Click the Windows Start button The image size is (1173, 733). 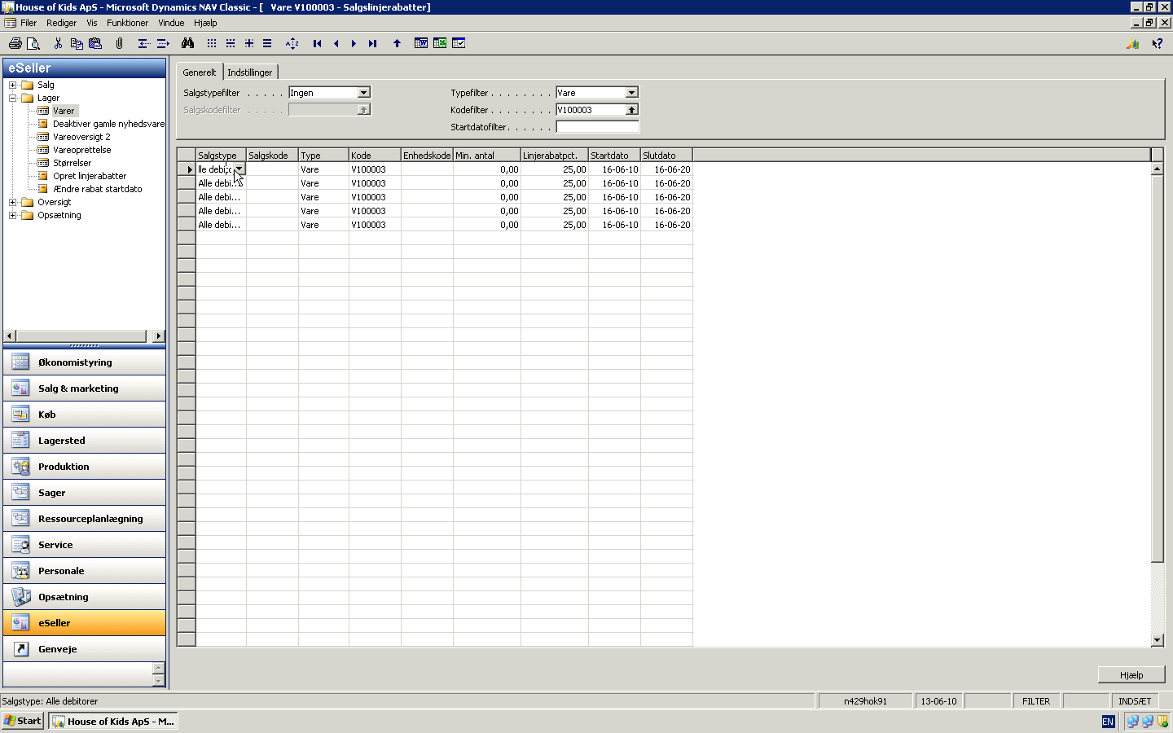coord(23,721)
